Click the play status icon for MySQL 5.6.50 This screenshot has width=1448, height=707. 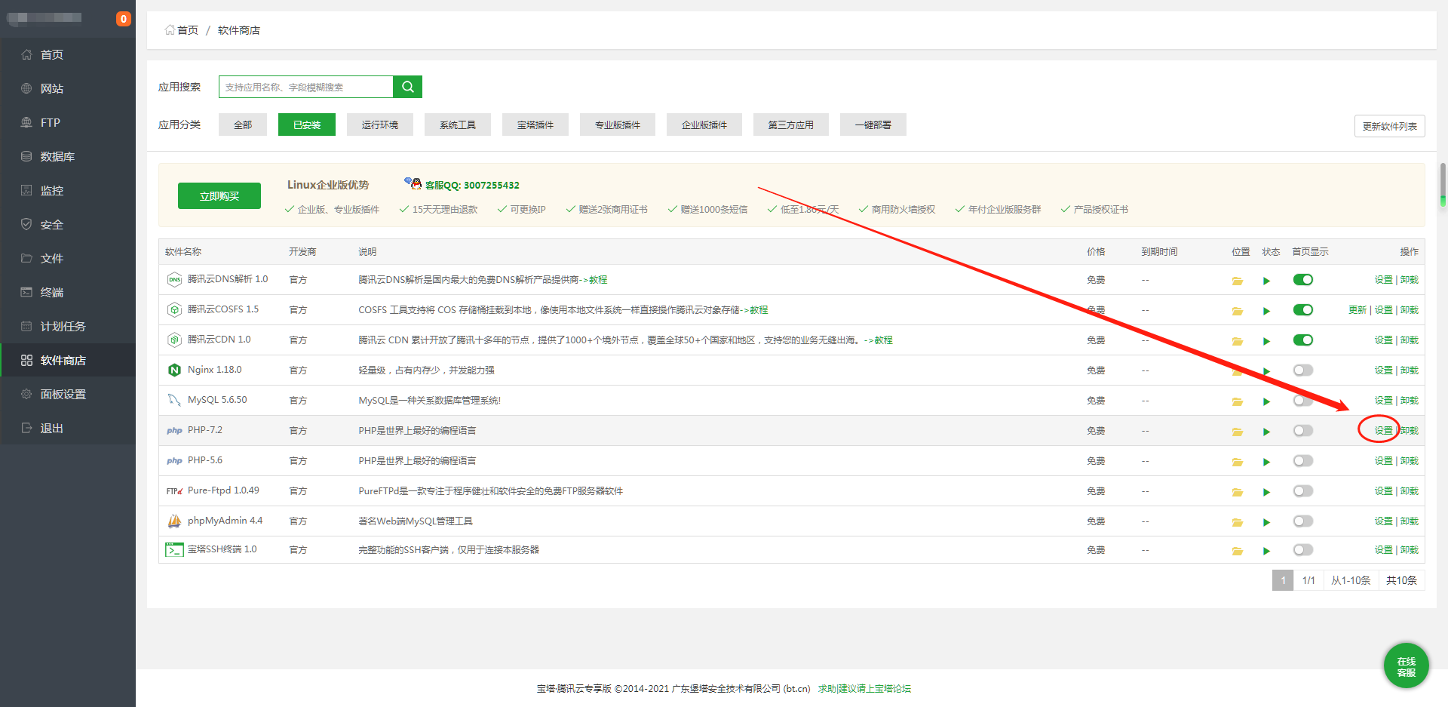pyautogui.click(x=1266, y=401)
